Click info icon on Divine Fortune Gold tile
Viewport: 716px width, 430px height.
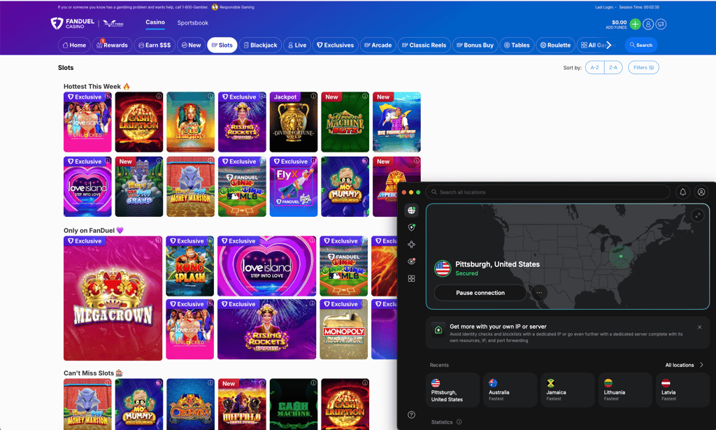coord(313,96)
